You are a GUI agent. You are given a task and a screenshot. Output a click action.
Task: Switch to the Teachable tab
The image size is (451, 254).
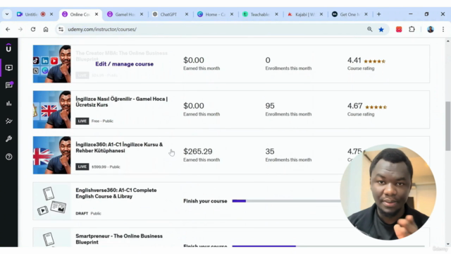(x=260, y=14)
